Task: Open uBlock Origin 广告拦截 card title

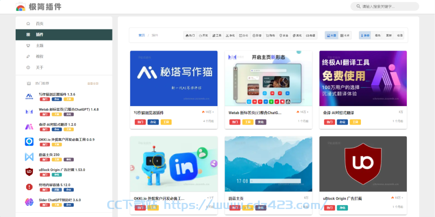Action: (342, 199)
